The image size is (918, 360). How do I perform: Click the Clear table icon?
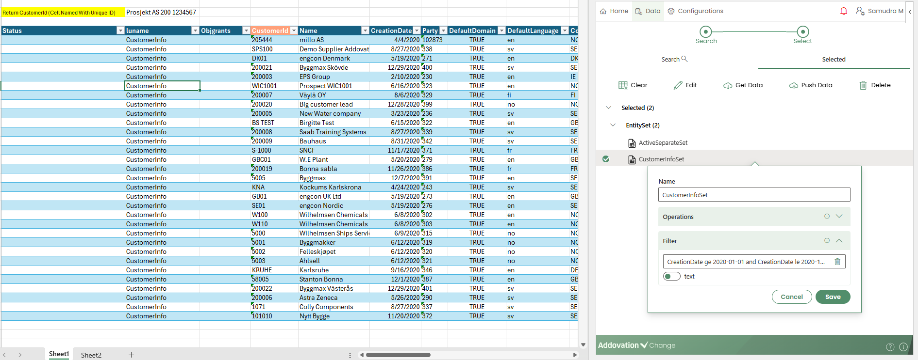623,85
